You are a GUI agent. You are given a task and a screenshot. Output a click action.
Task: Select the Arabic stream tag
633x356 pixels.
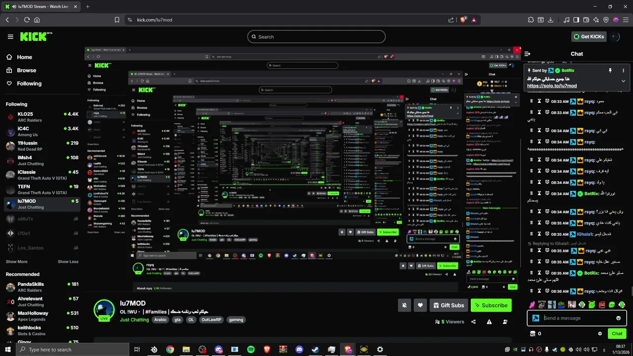point(160,320)
